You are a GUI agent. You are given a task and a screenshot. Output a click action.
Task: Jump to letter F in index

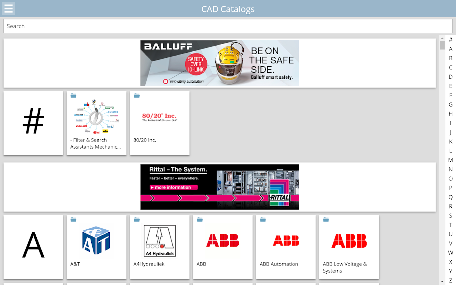click(x=451, y=95)
